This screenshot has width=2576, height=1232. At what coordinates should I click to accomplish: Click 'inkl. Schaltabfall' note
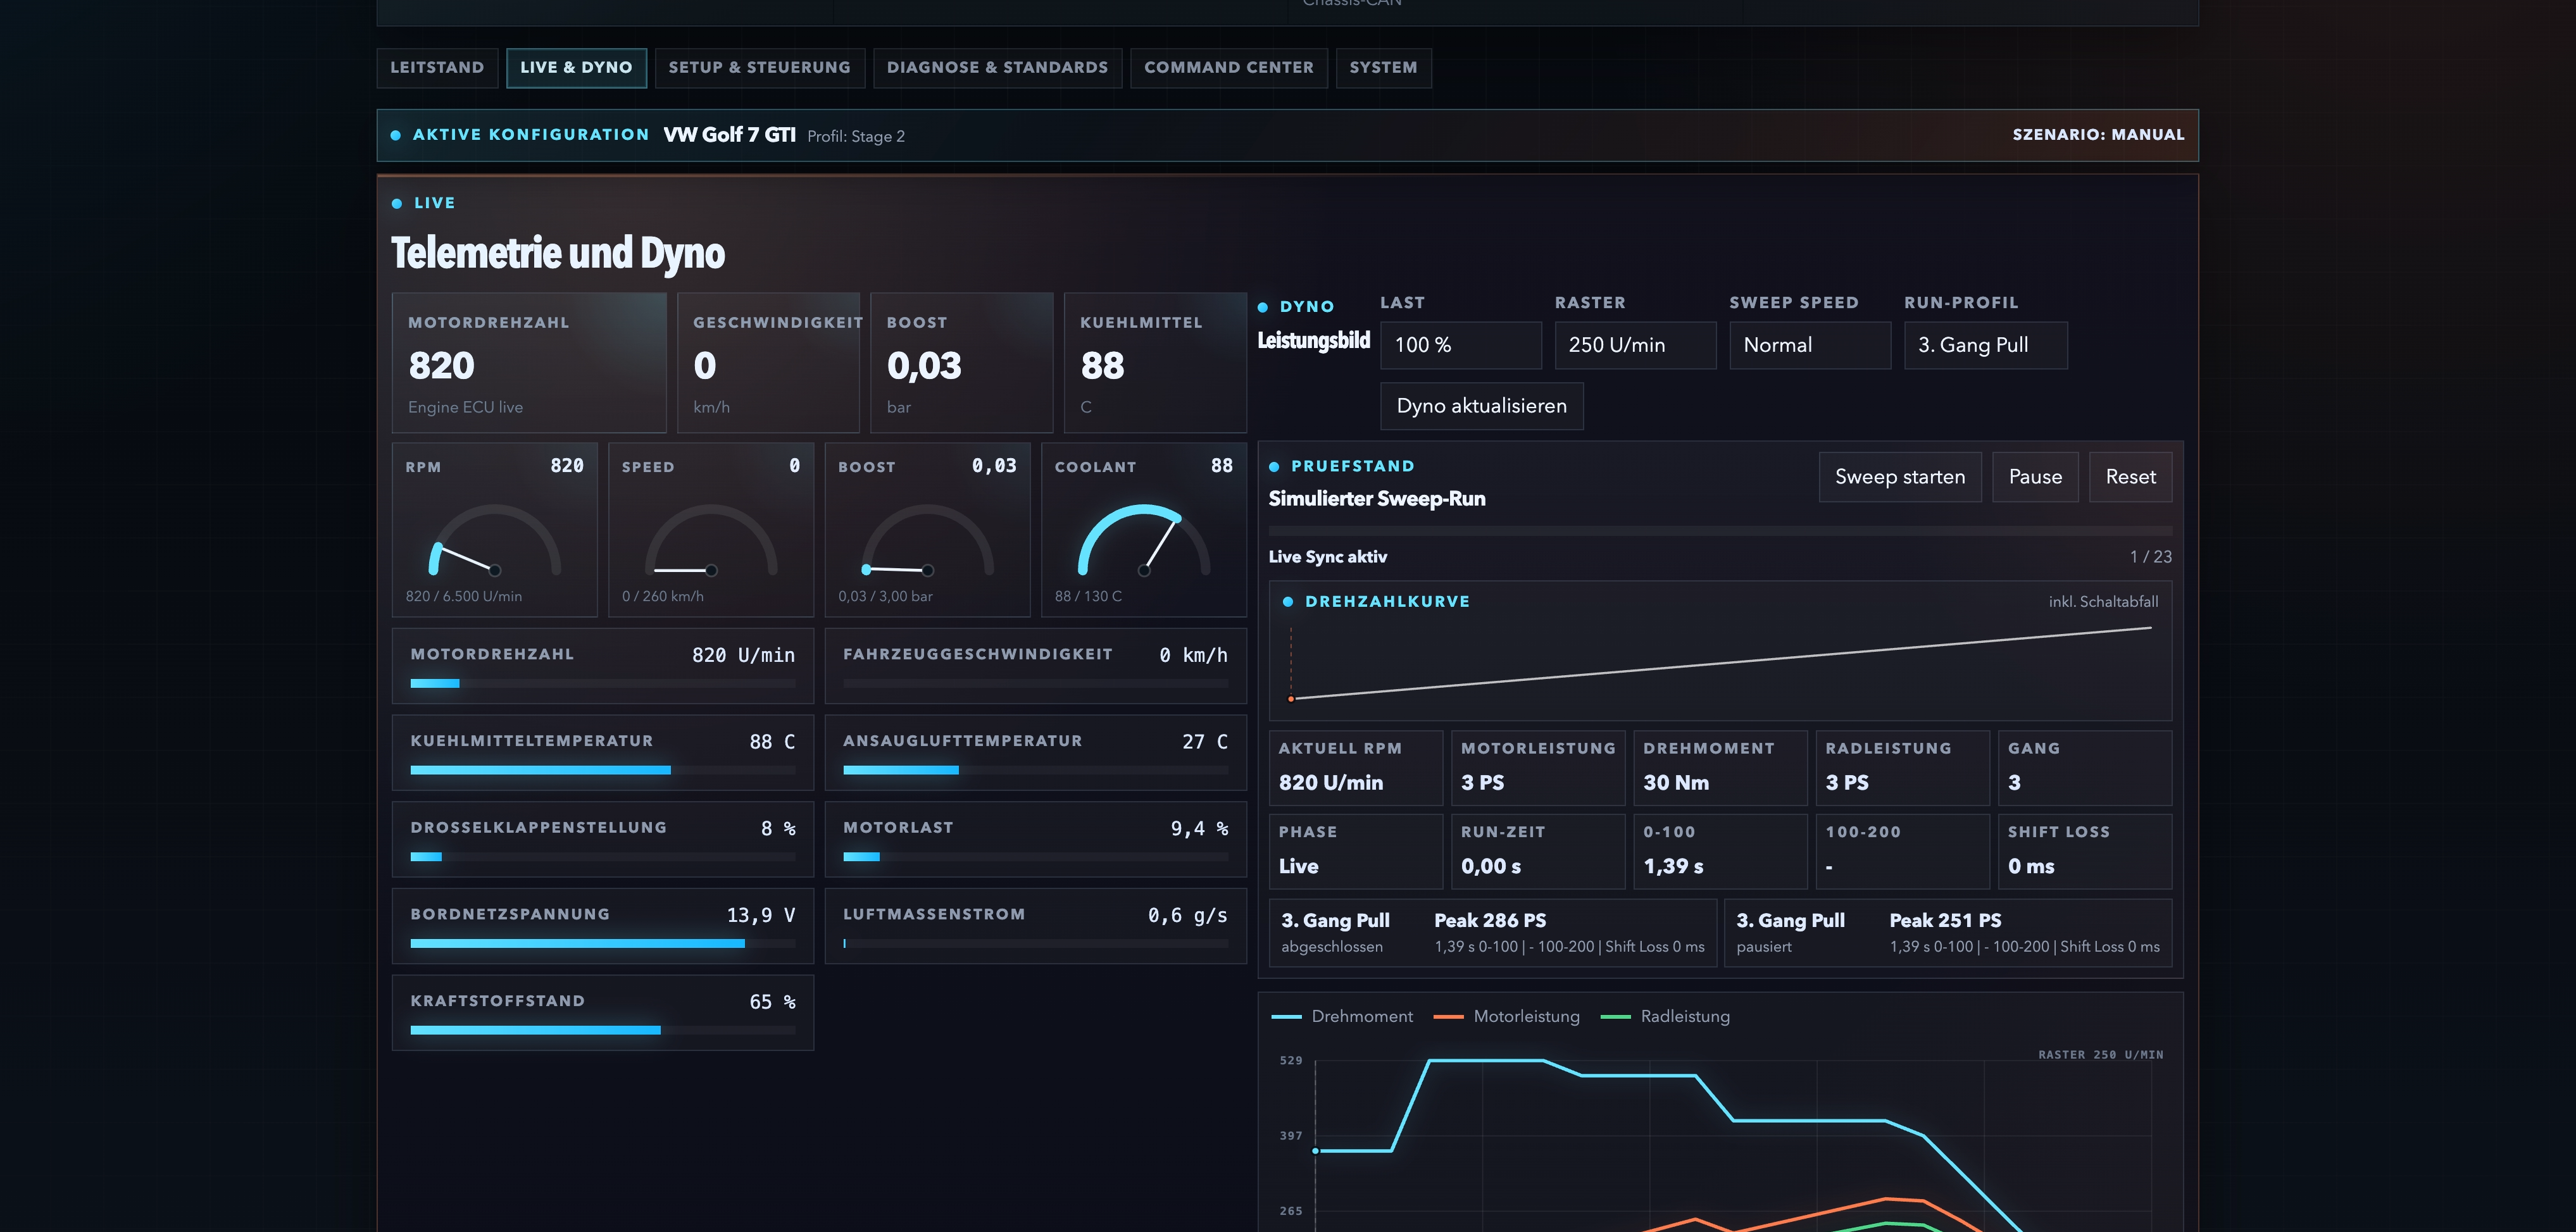[x=2103, y=602]
